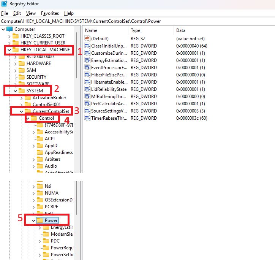
Task: Click the LidReliabilityState DWORD icon
Action: tap(87, 89)
